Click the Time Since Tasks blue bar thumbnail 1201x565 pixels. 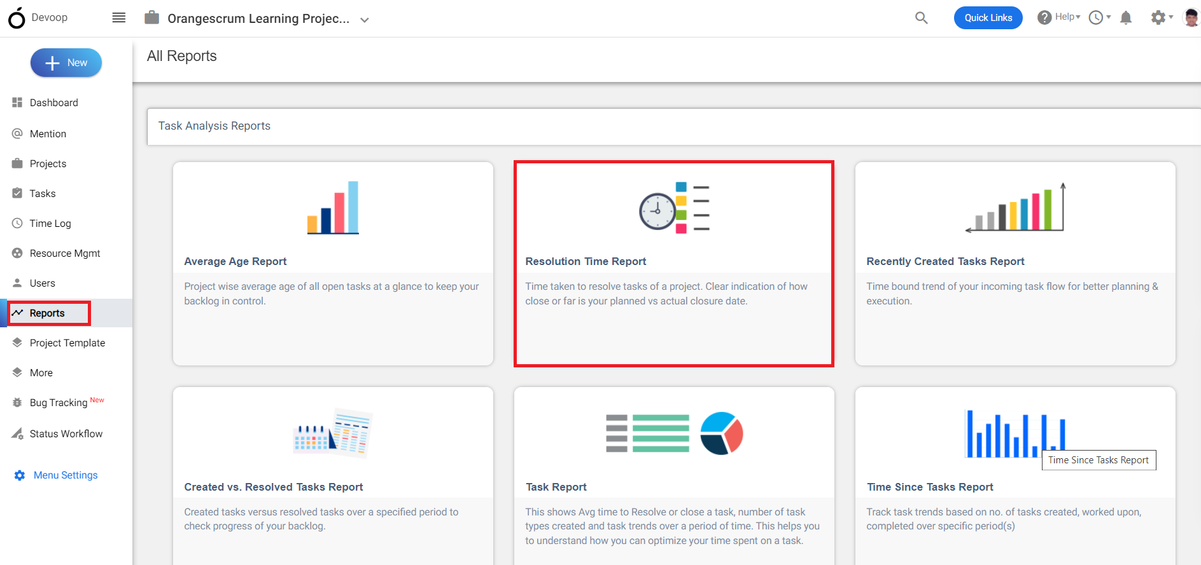1015,433
